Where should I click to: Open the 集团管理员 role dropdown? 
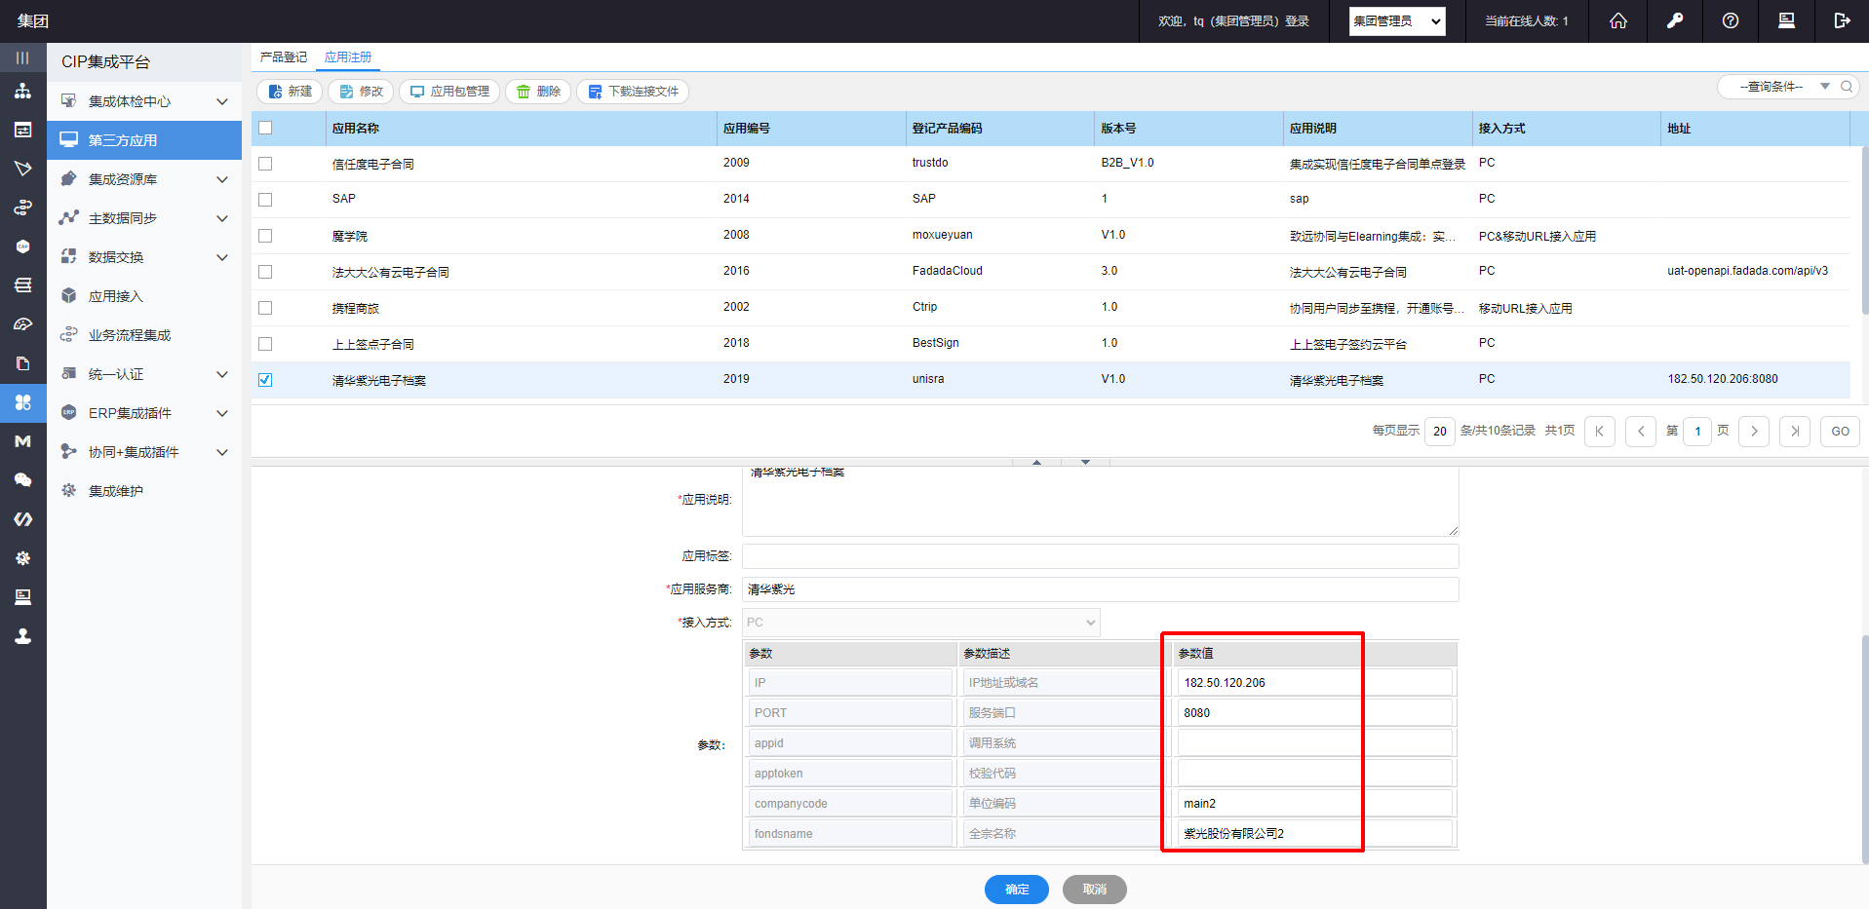(x=1396, y=21)
